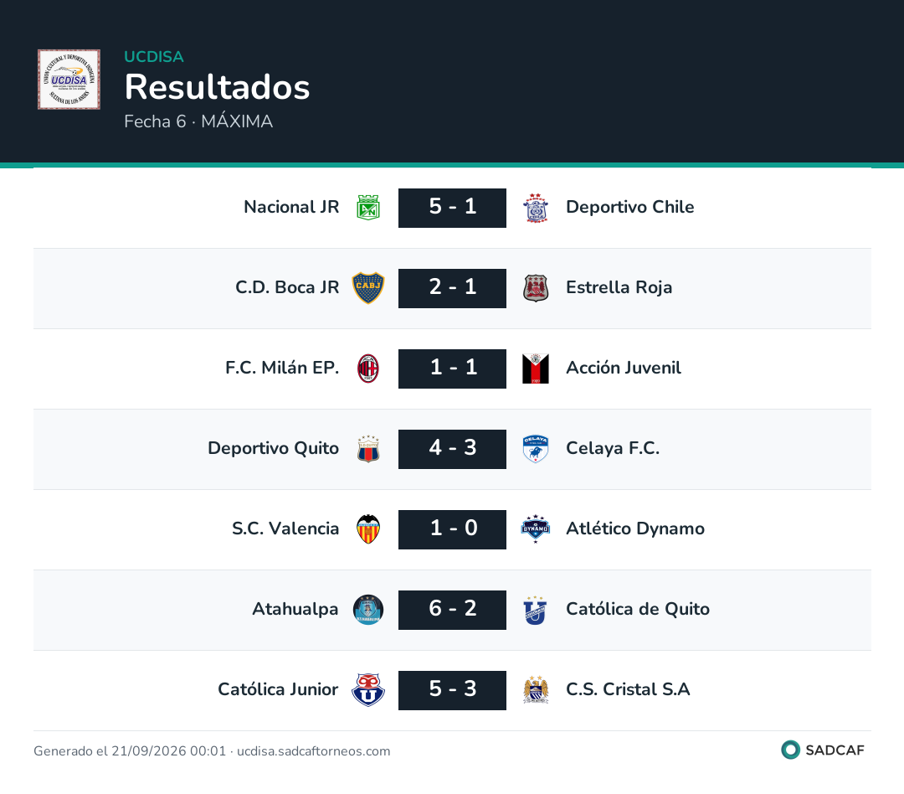Click the Boca JR CABJ shield
This screenshot has height=794, width=904.
click(368, 288)
